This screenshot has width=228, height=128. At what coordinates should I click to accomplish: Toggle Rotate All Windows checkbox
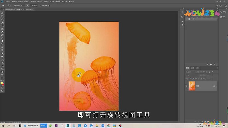[x=40, y=5]
